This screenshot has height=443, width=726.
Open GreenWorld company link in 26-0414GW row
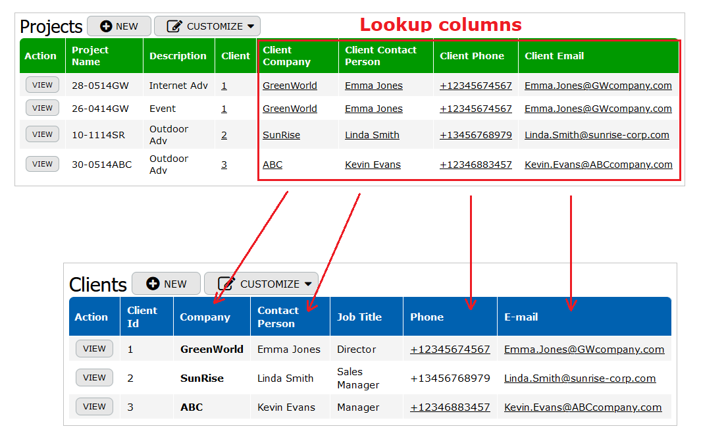coord(290,109)
